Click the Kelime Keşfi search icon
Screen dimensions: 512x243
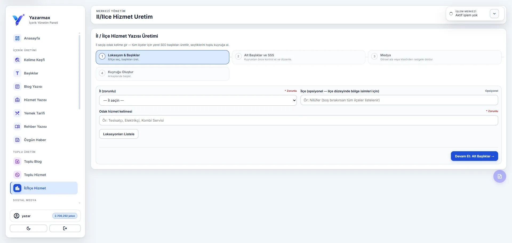click(x=17, y=60)
